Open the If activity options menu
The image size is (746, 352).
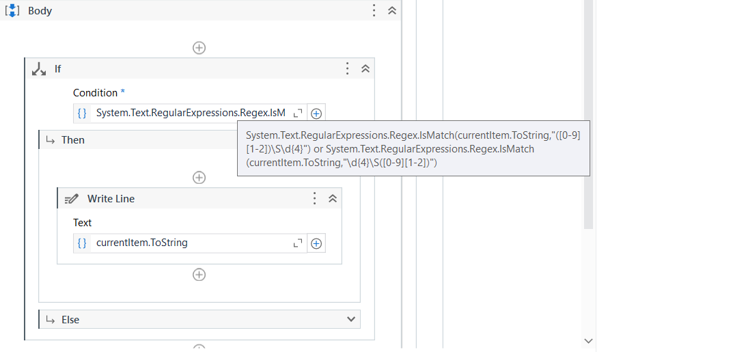click(x=347, y=68)
